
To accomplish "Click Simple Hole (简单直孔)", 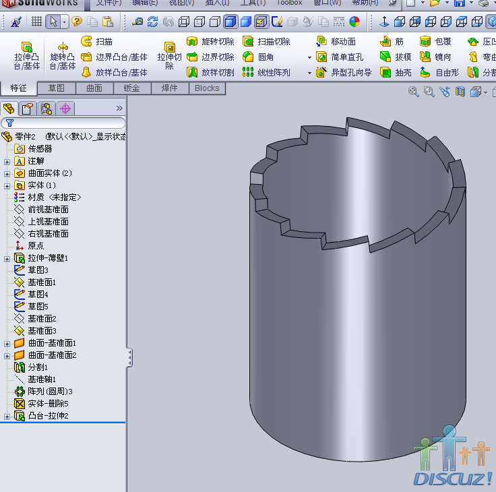I will (x=340, y=57).
